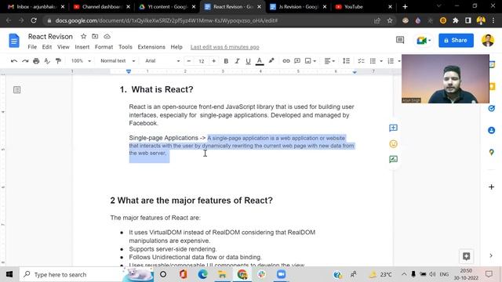The width and height of the screenshot is (502, 282).
Task: Open the Tasks side panel icon
Action: click(492, 108)
